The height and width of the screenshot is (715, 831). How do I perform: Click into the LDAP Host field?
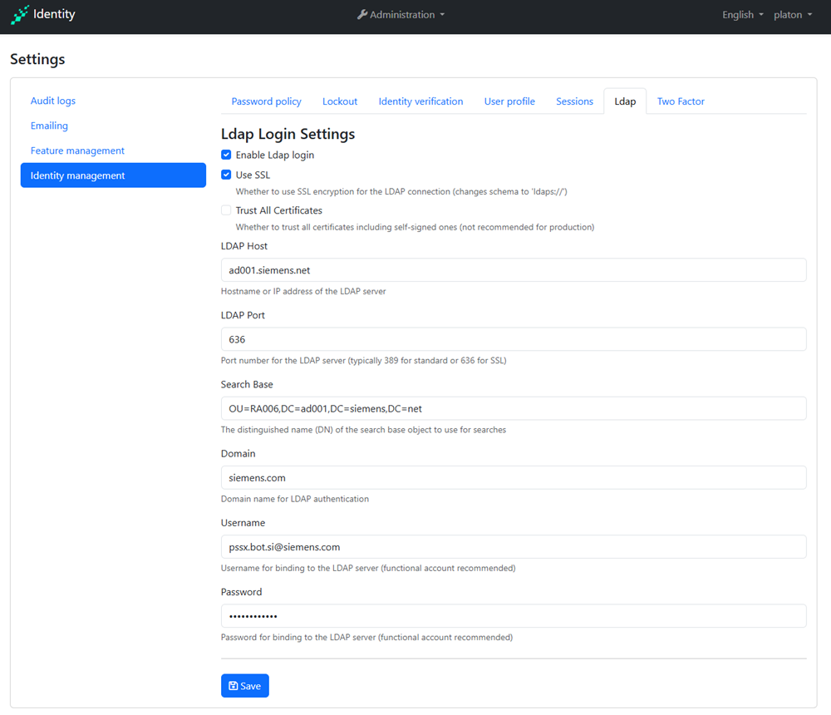(513, 270)
